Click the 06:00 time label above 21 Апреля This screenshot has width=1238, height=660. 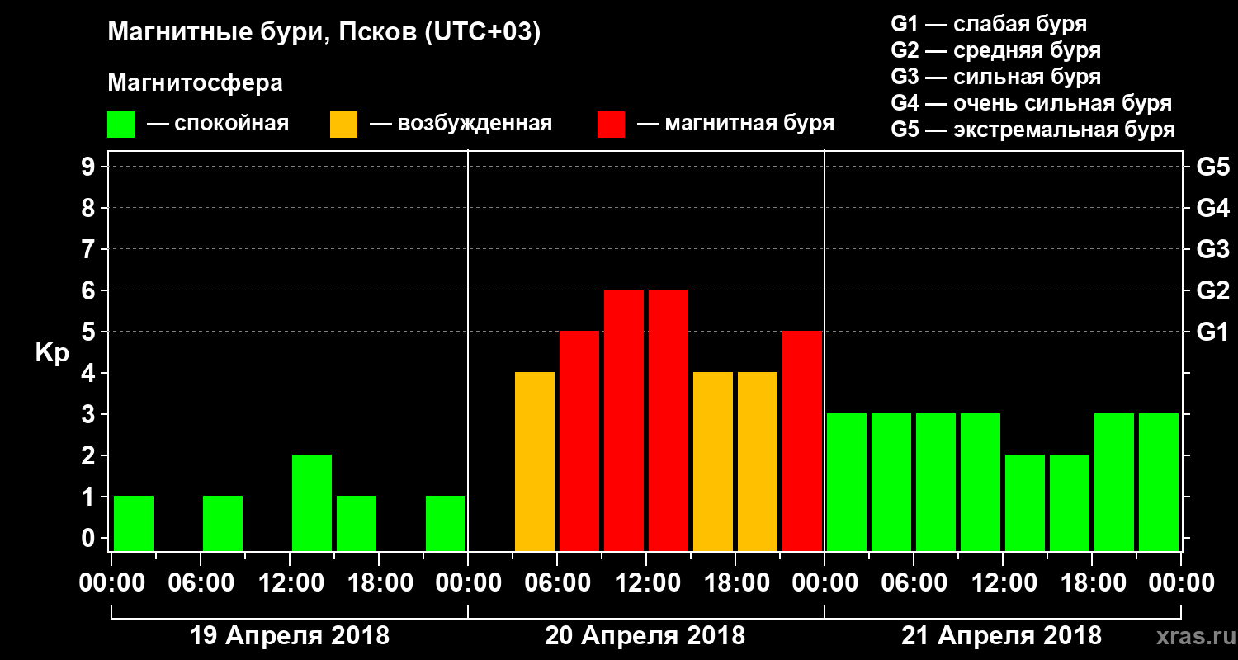pyautogui.click(x=914, y=582)
